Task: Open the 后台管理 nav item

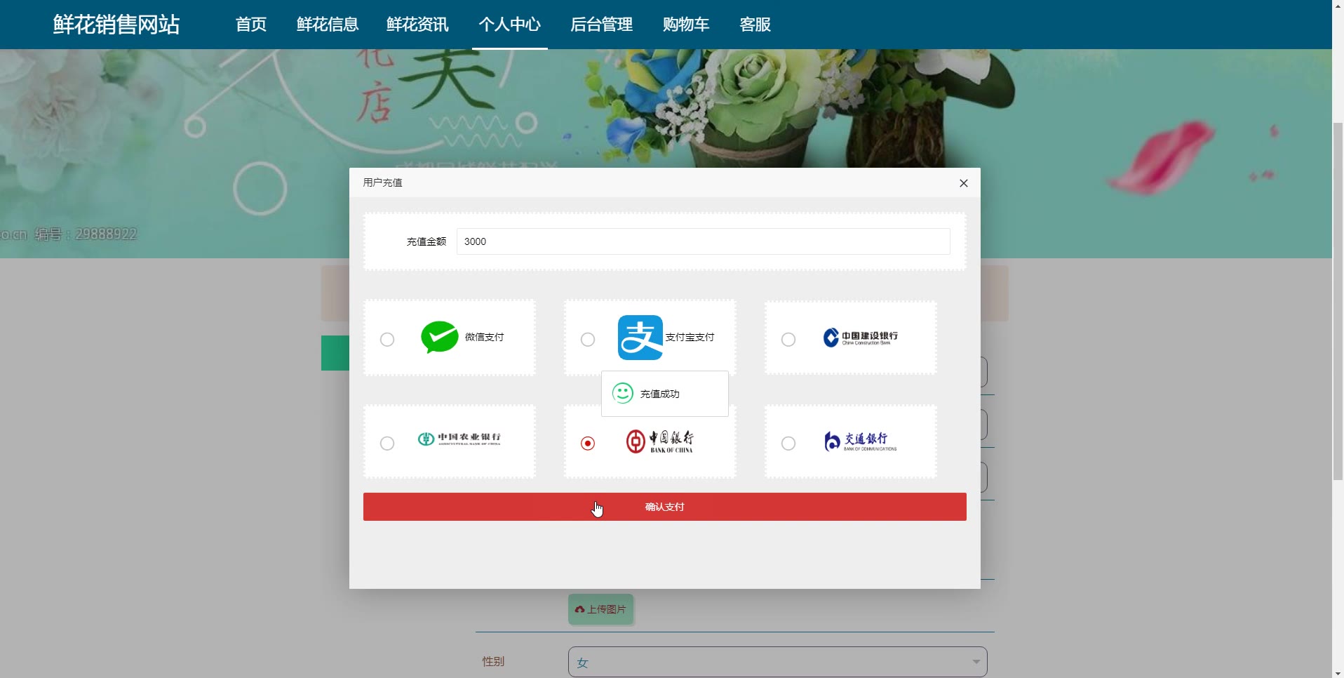Action: click(602, 25)
